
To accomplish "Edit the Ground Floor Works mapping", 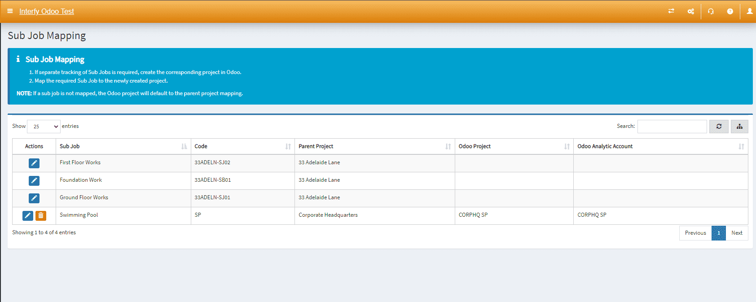I will (34, 198).
